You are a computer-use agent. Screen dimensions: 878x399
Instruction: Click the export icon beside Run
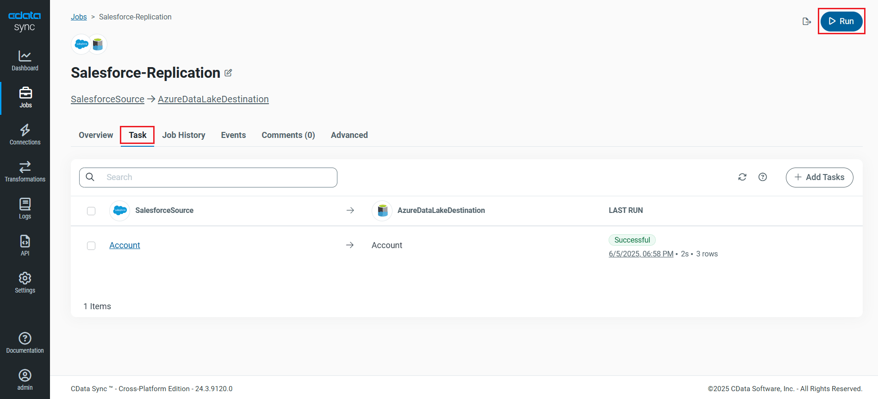(807, 21)
